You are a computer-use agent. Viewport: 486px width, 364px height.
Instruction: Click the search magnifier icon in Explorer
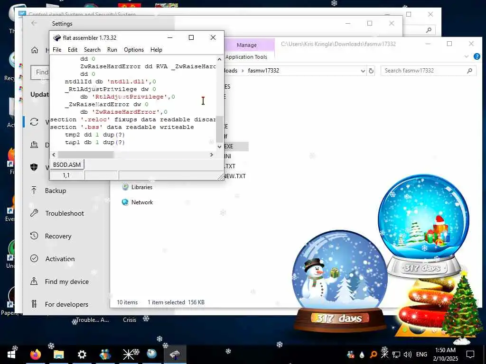[x=470, y=71]
